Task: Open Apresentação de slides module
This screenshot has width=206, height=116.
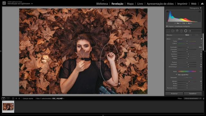Action: (160, 4)
